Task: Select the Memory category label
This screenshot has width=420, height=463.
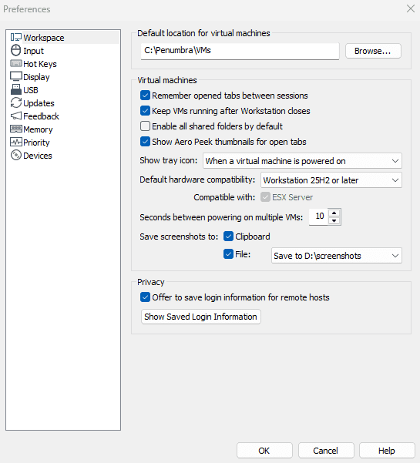Action: (x=38, y=129)
